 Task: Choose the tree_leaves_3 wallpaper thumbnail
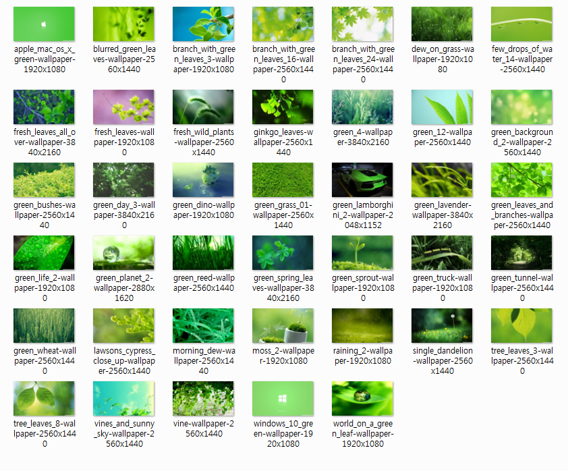(521, 325)
